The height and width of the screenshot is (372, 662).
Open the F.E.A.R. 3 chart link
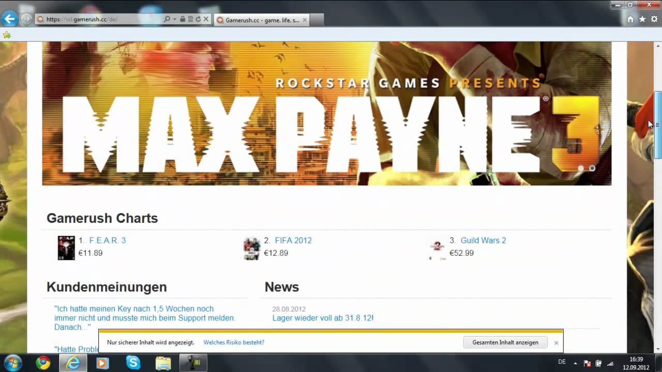click(108, 240)
